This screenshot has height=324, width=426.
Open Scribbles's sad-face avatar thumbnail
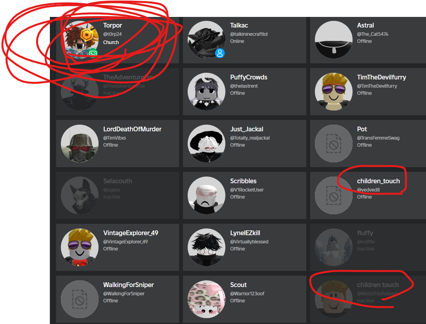207,195
